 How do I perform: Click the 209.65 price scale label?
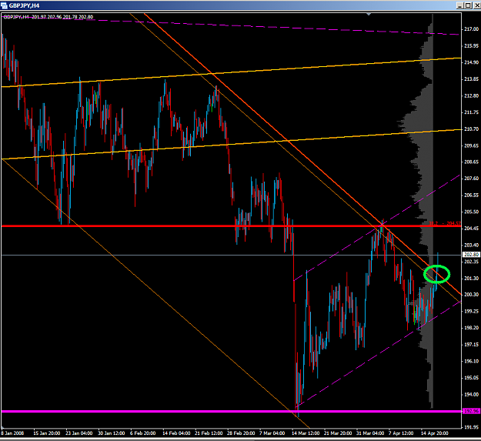(471, 145)
